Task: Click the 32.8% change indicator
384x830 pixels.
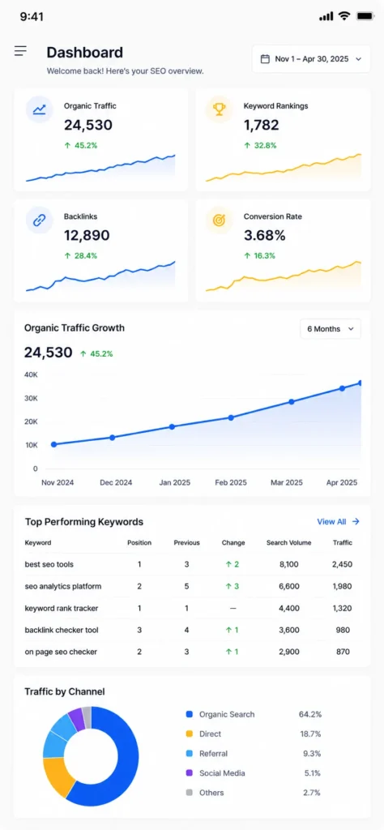Action: click(260, 146)
